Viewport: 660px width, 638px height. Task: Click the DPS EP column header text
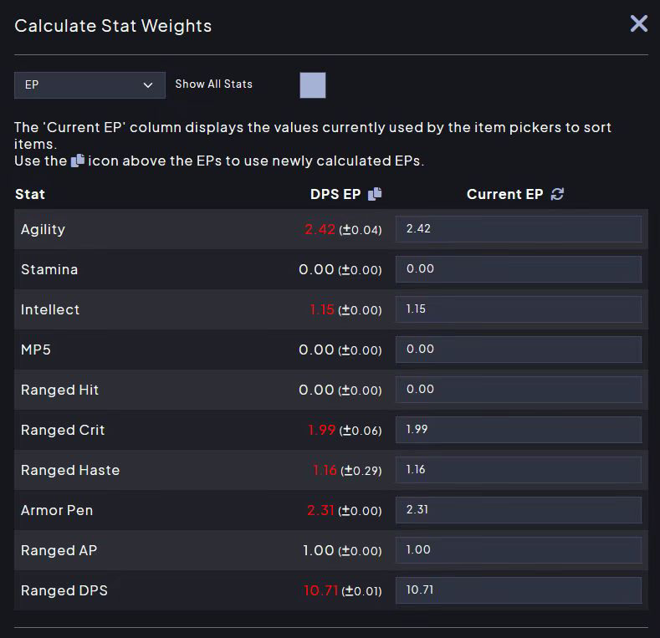click(x=335, y=194)
